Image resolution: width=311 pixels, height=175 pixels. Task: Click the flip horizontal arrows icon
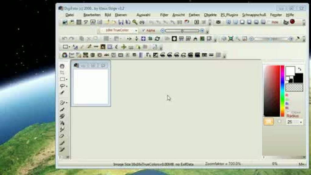pyautogui.click(x=129, y=39)
